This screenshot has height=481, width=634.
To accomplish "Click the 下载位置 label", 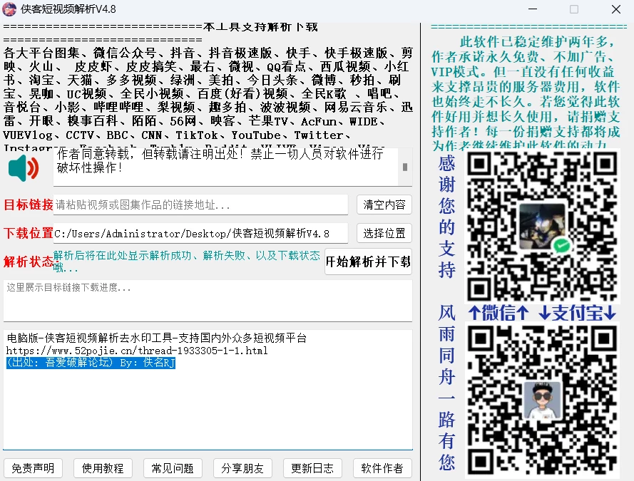I will click(x=29, y=234).
